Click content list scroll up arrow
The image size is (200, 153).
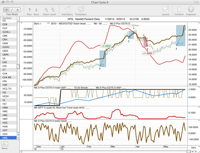(18, 135)
